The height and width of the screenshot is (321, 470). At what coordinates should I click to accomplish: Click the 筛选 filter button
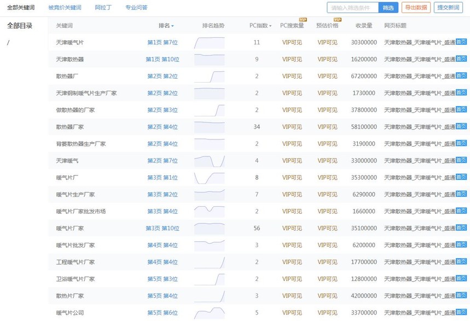pos(388,8)
